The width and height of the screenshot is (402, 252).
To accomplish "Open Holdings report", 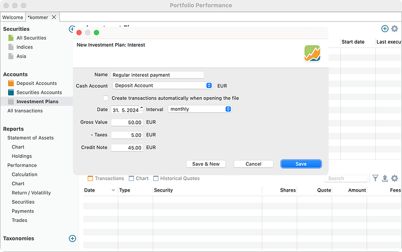I will pyautogui.click(x=22, y=156).
